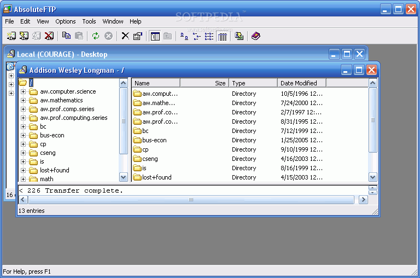Switch to Small Icons view
This screenshot has width=420, height=278.
(x=197, y=36)
